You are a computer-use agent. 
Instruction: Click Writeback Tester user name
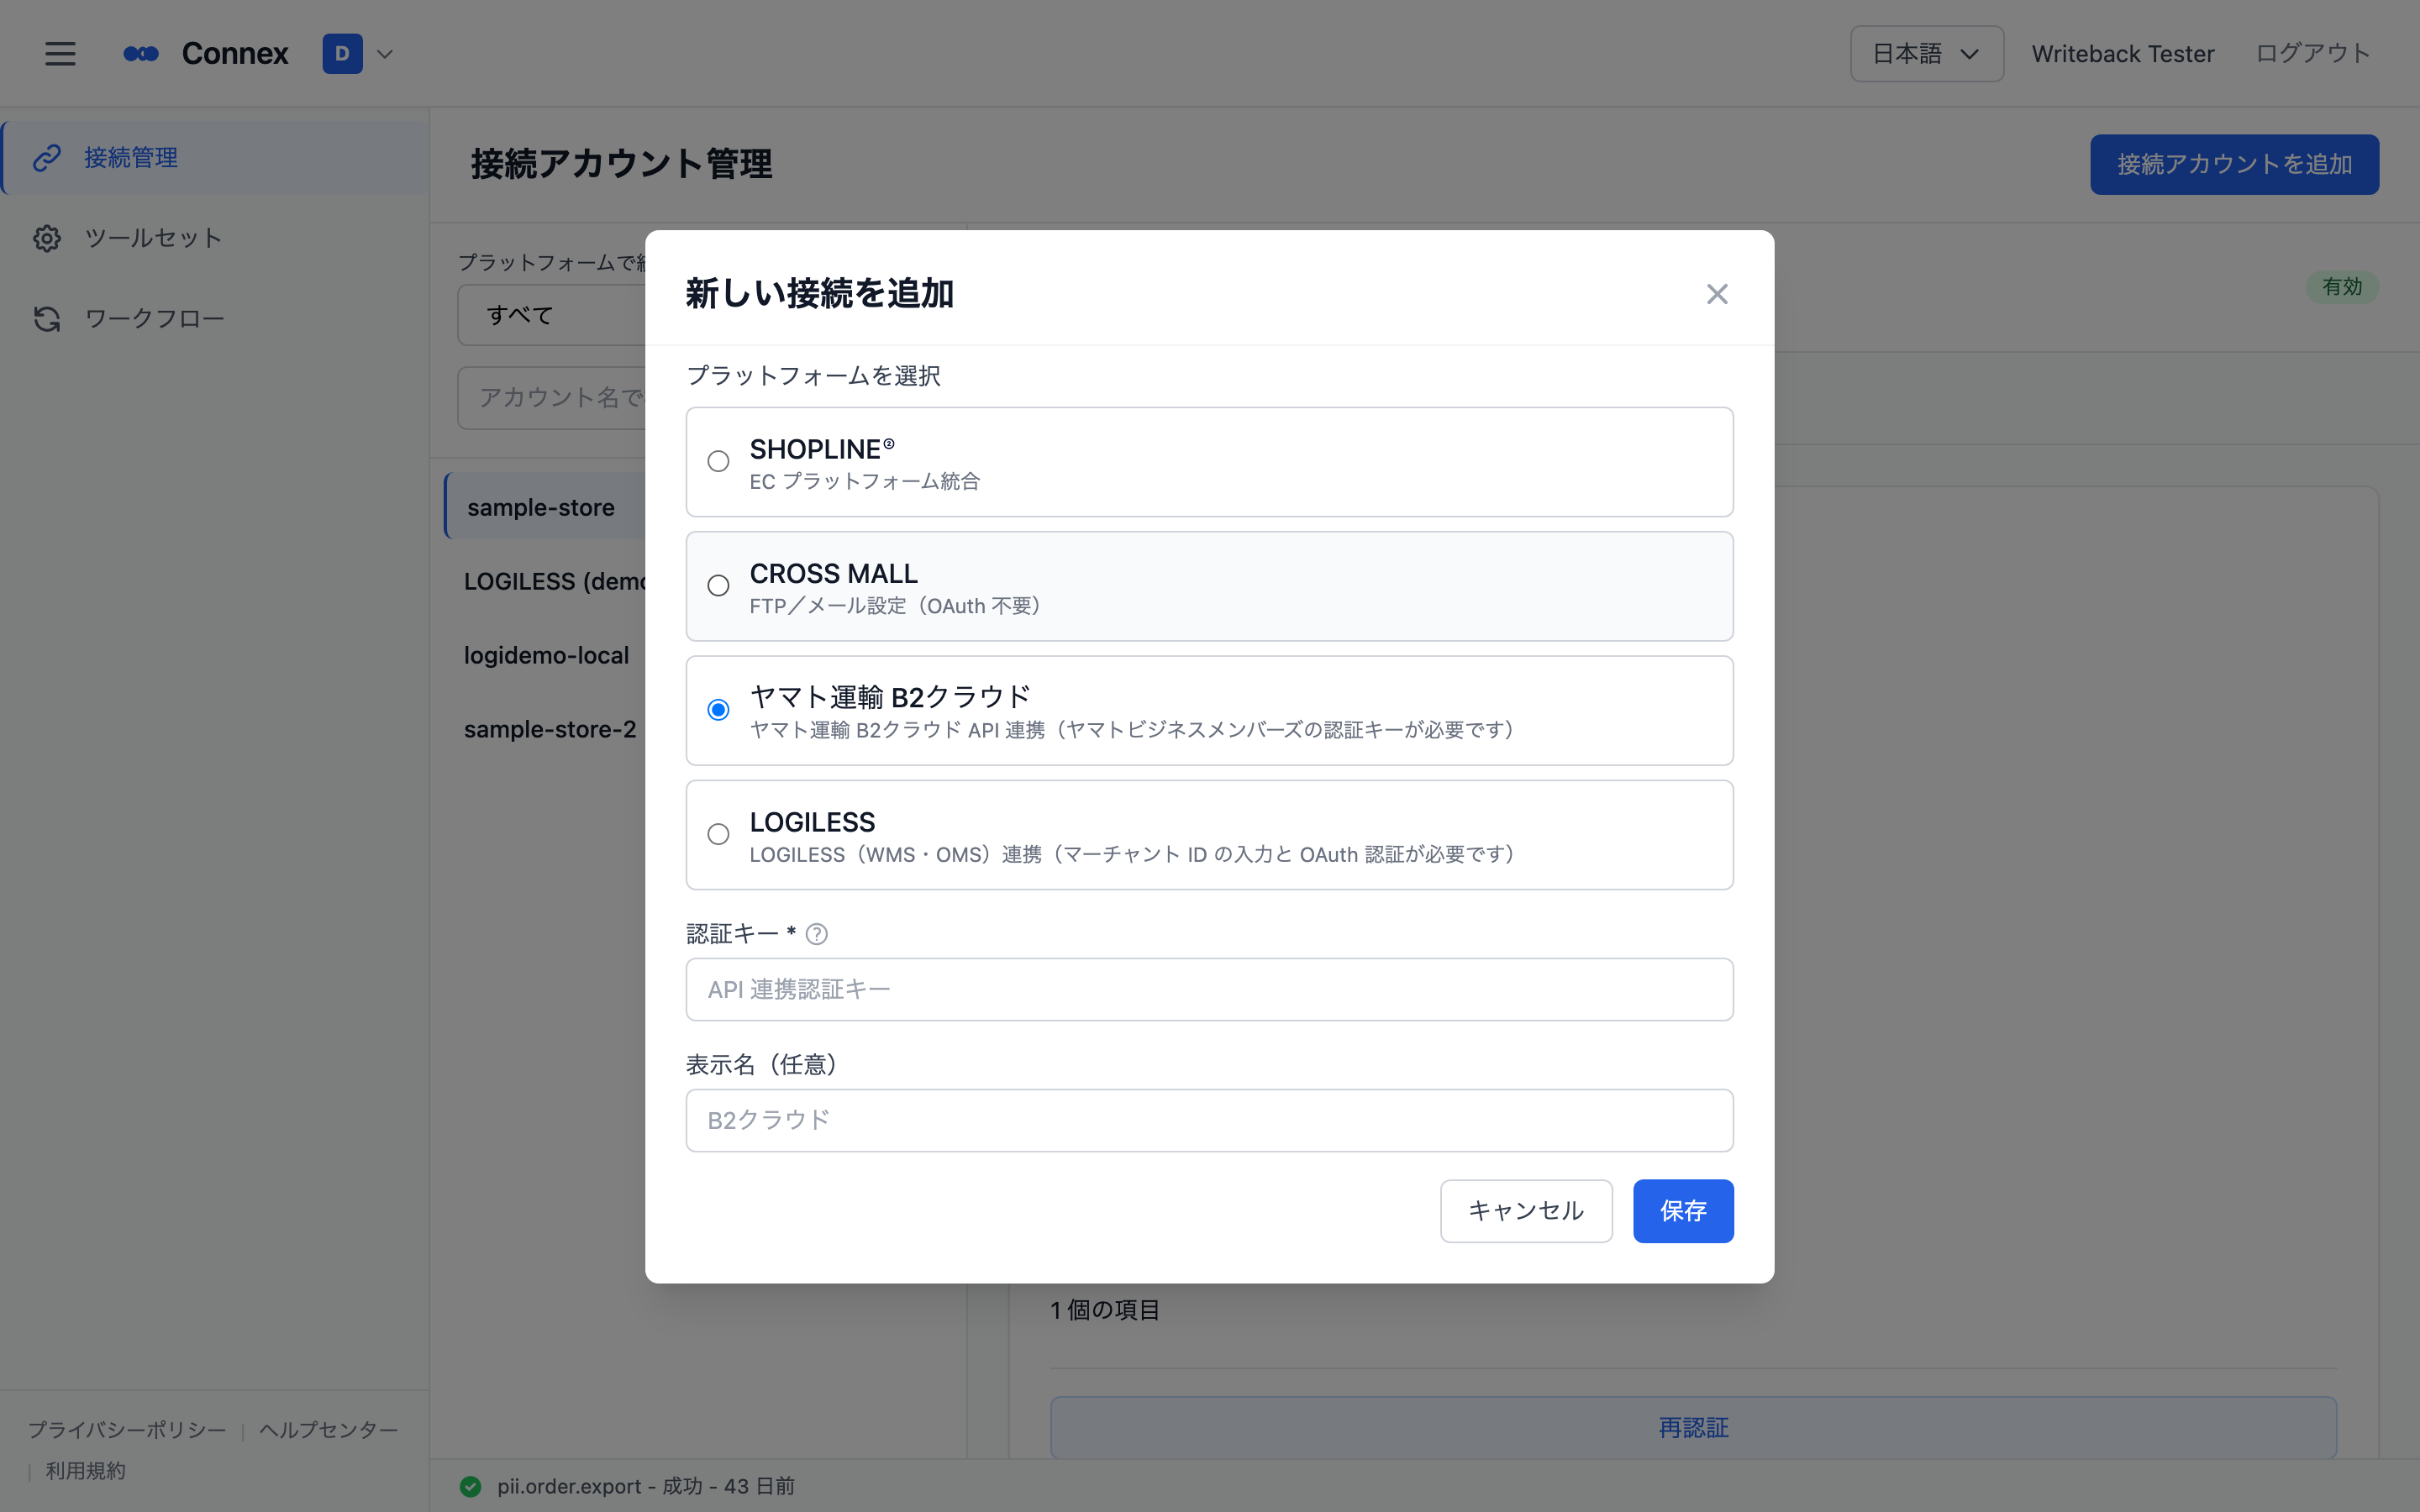point(2122,54)
